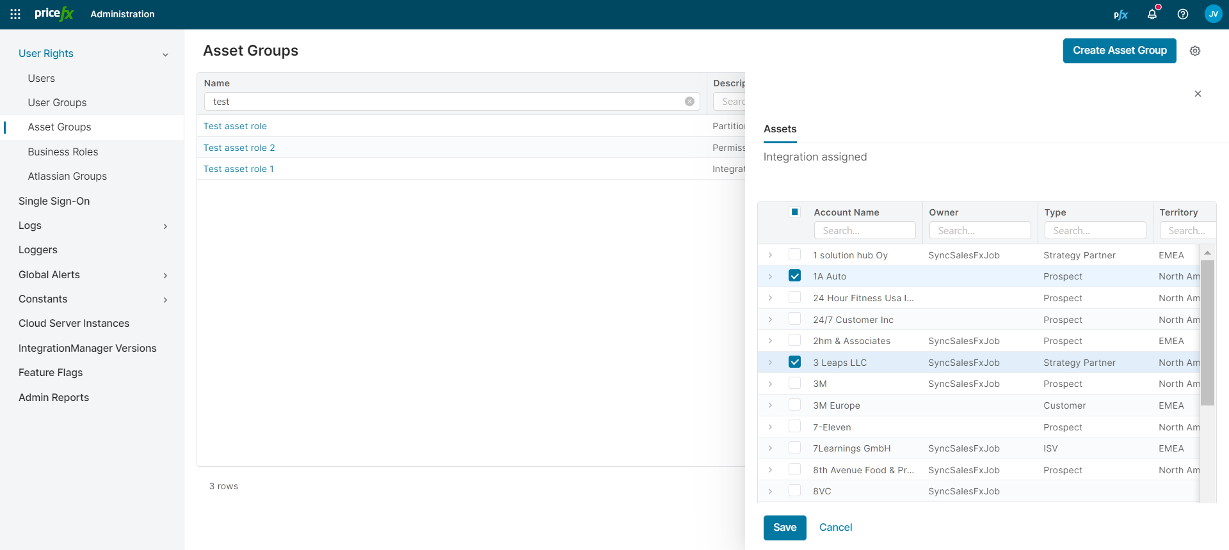
Task: Open the table settings gear icon
Action: point(1195,51)
